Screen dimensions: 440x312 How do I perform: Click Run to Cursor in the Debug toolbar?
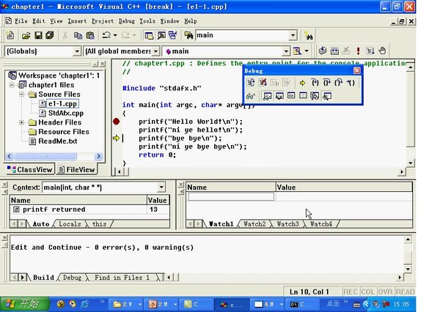(351, 83)
